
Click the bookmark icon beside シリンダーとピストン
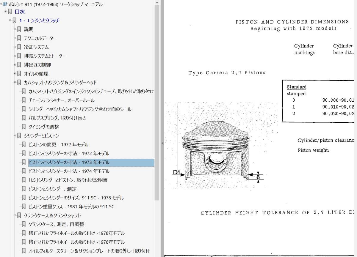[19, 135]
